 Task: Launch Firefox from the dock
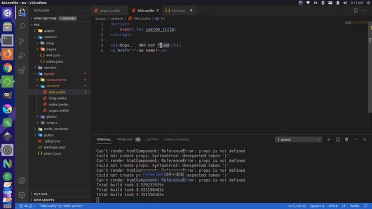8,54
